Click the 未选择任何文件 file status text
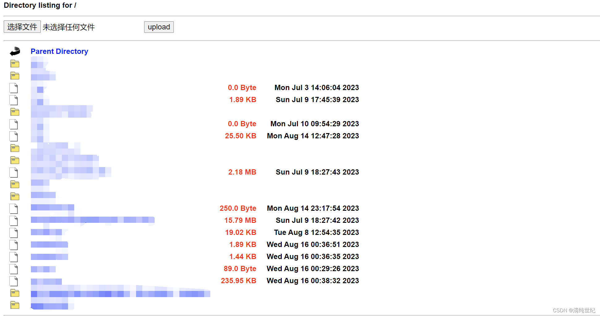The image size is (600, 316). [x=69, y=27]
